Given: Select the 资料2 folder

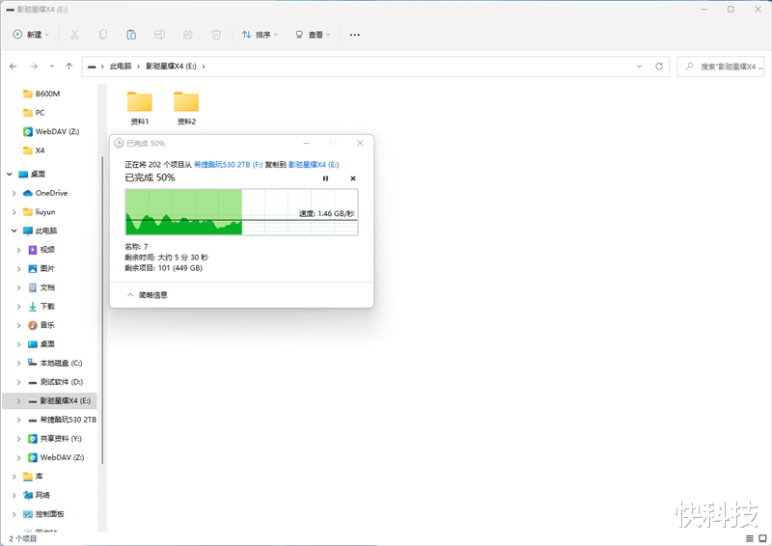Looking at the screenshot, I should pyautogui.click(x=186, y=108).
